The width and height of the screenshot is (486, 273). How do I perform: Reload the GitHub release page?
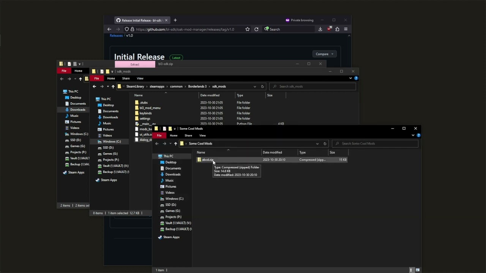[x=256, y=29]
